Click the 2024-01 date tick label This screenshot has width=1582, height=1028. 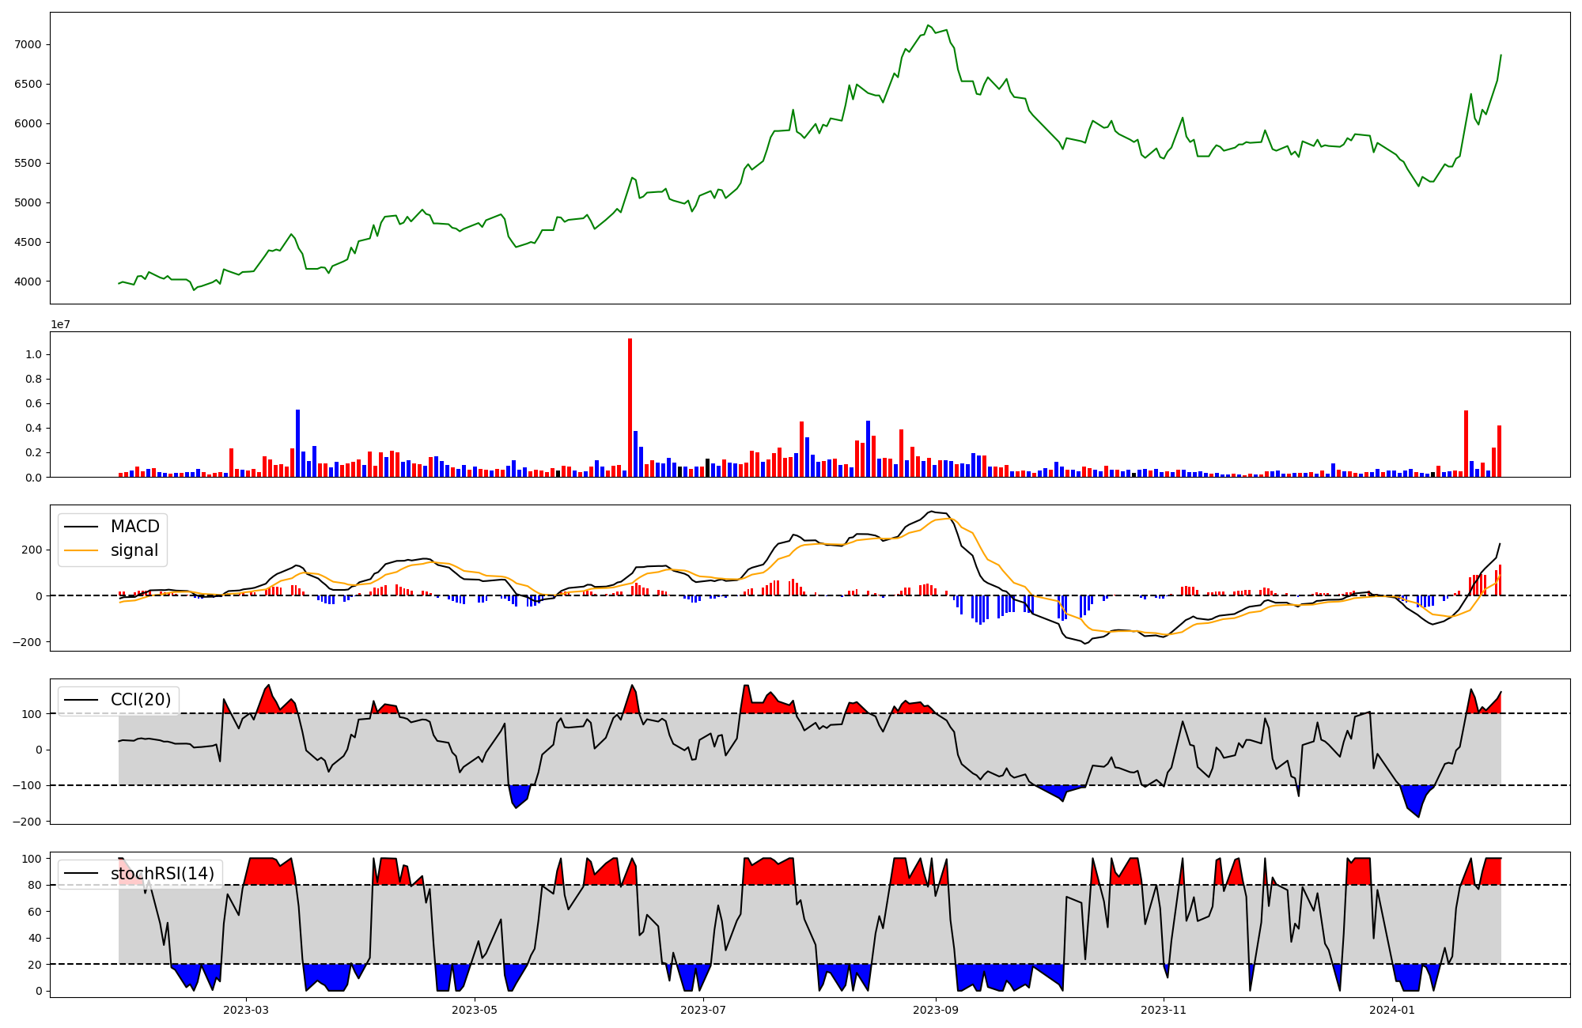click(x=1392, y=1010)
